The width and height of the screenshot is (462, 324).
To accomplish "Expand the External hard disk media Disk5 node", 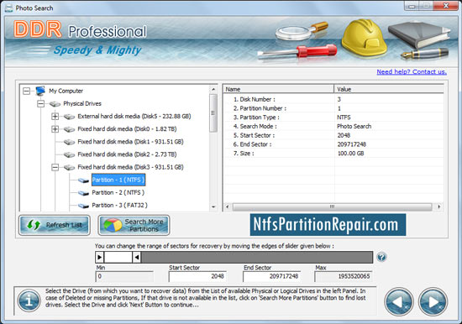I will point(55,117).
